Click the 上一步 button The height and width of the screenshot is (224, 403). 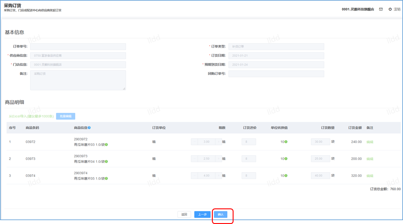(202, 214)
